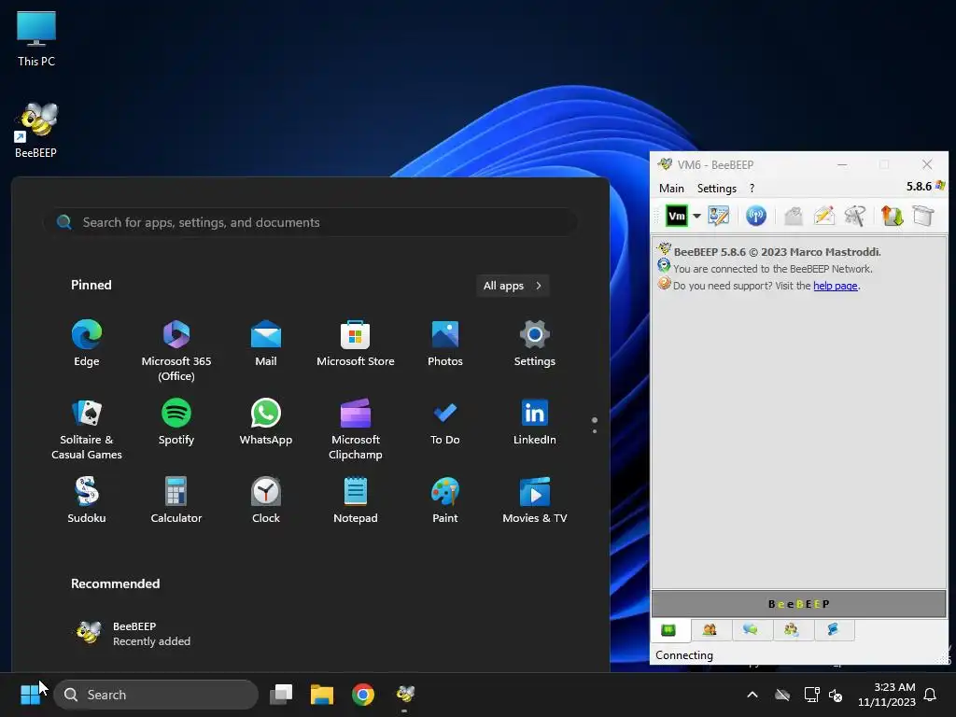Open the clock showing 3:23 AM
This screenshot has height=717, width=956.
point(887,695)
